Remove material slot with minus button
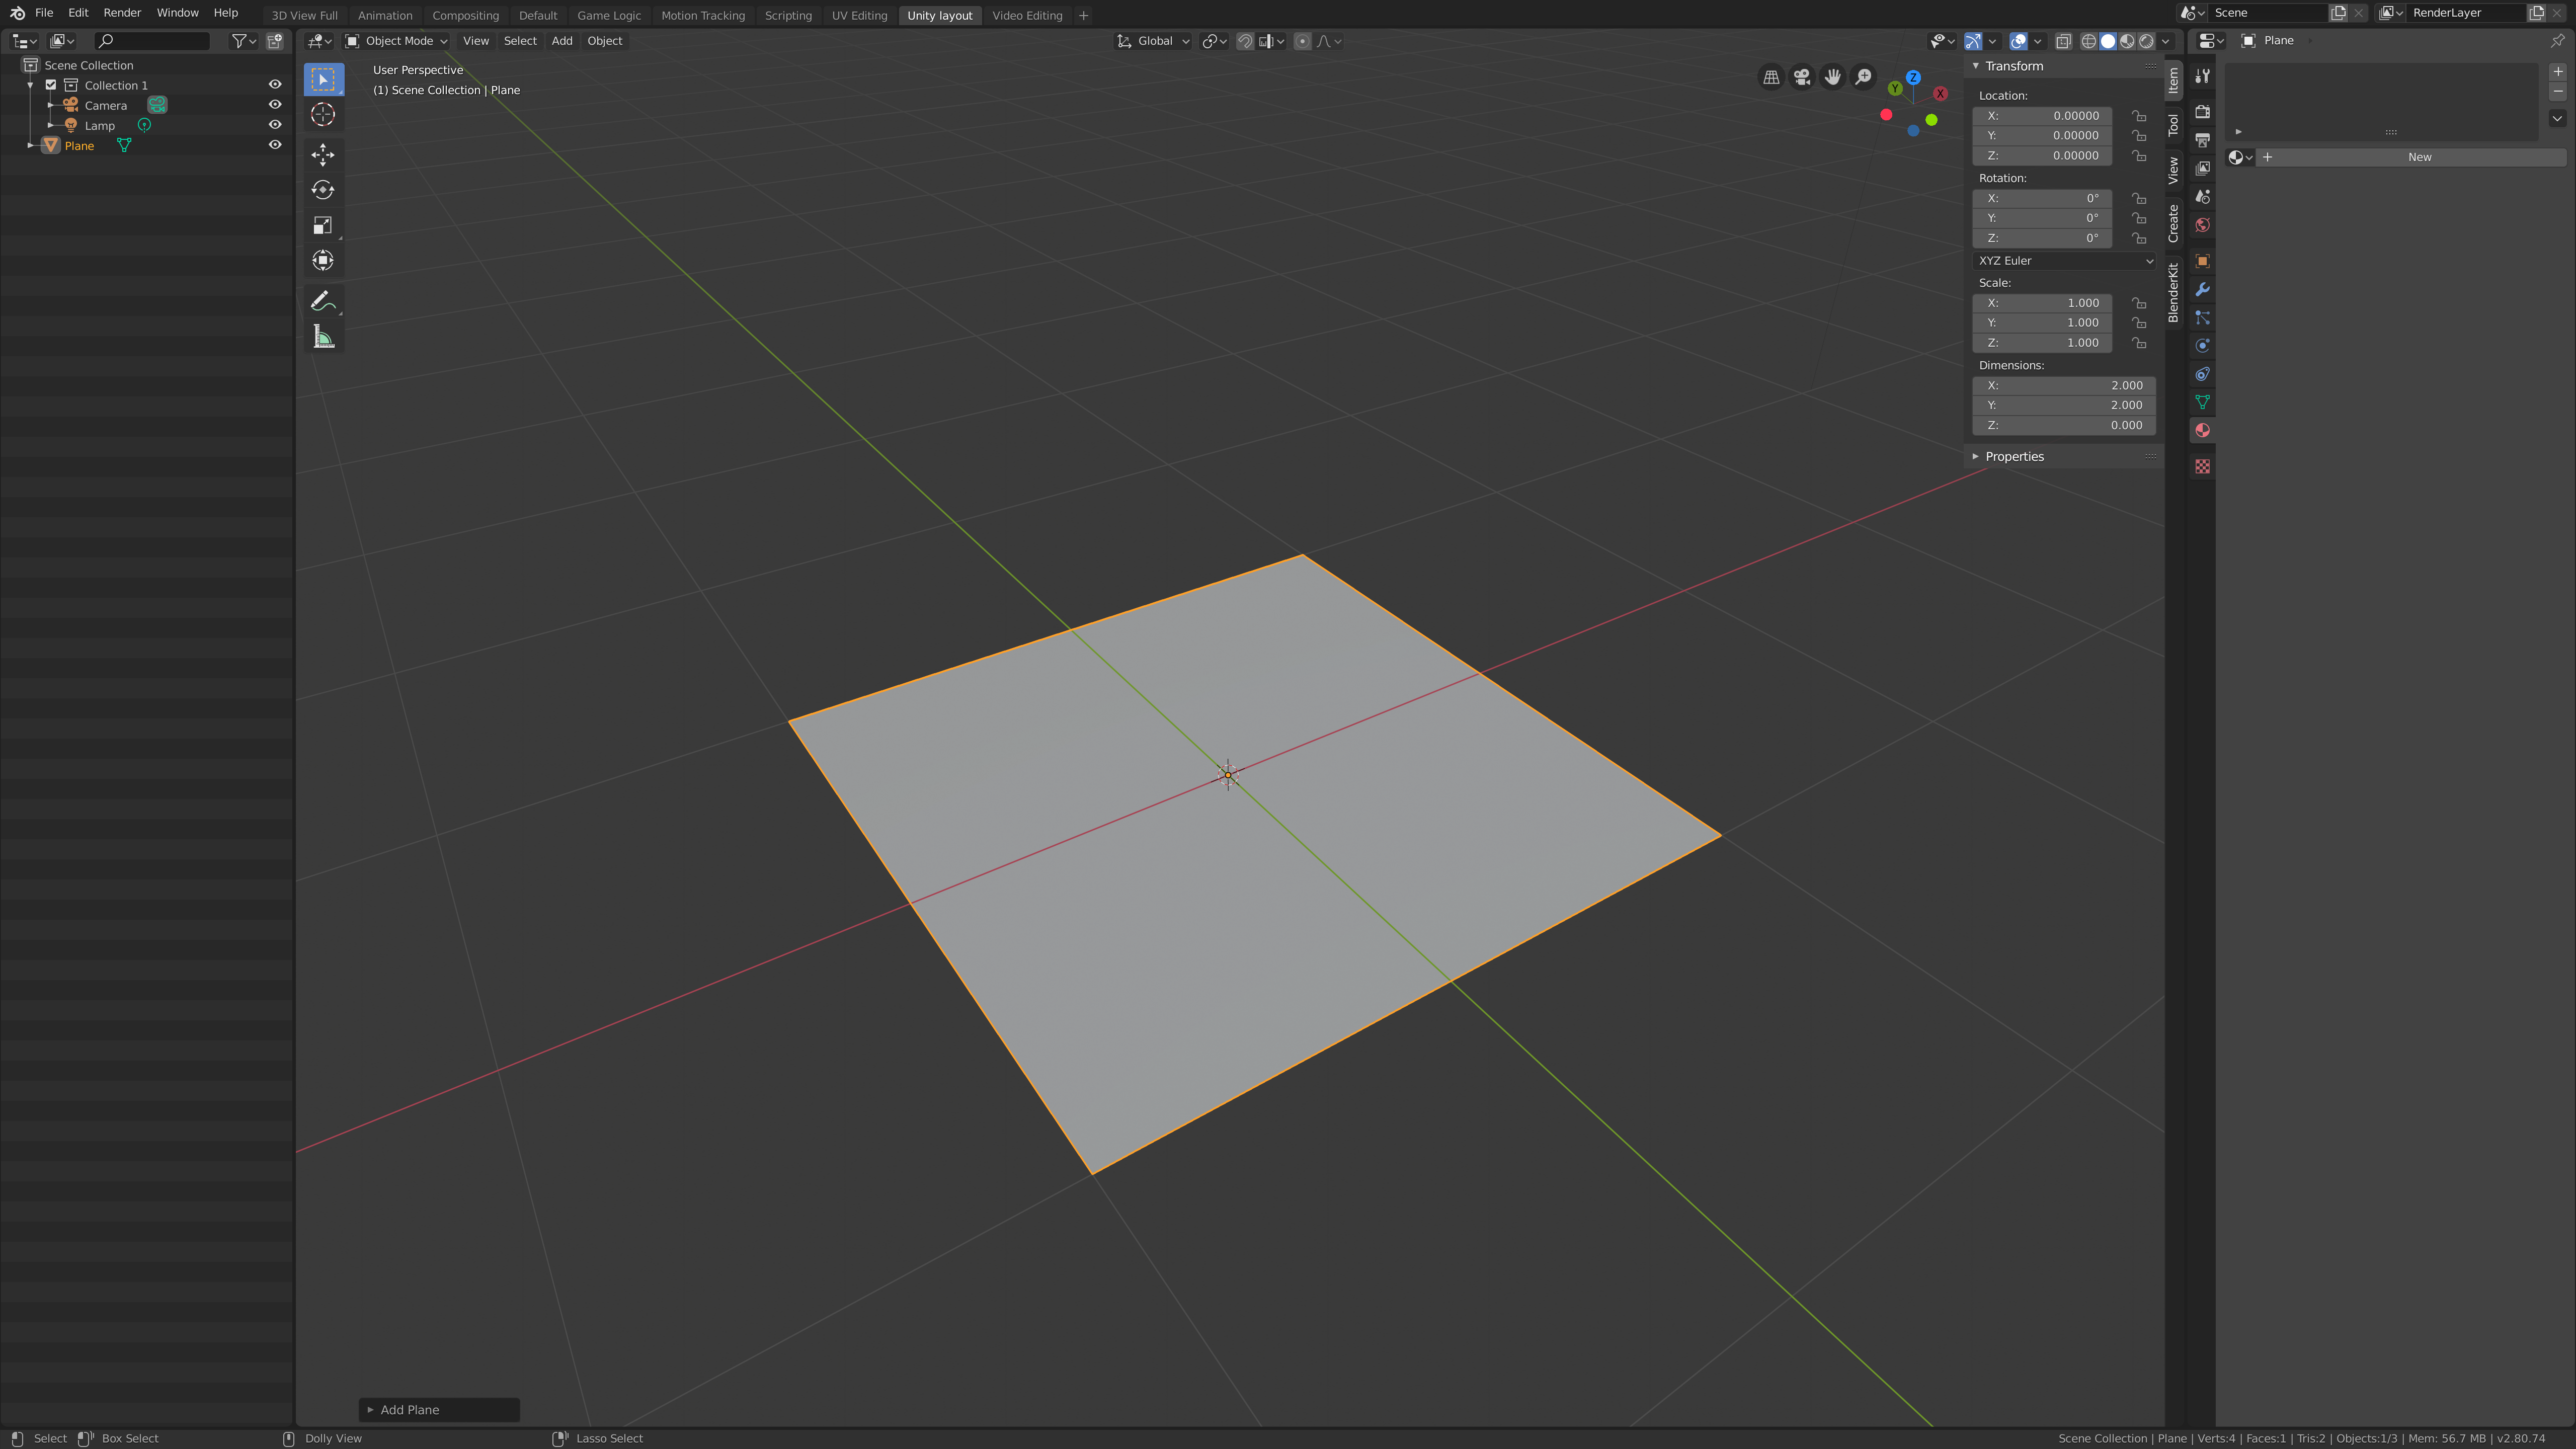 pos(2557,91)
